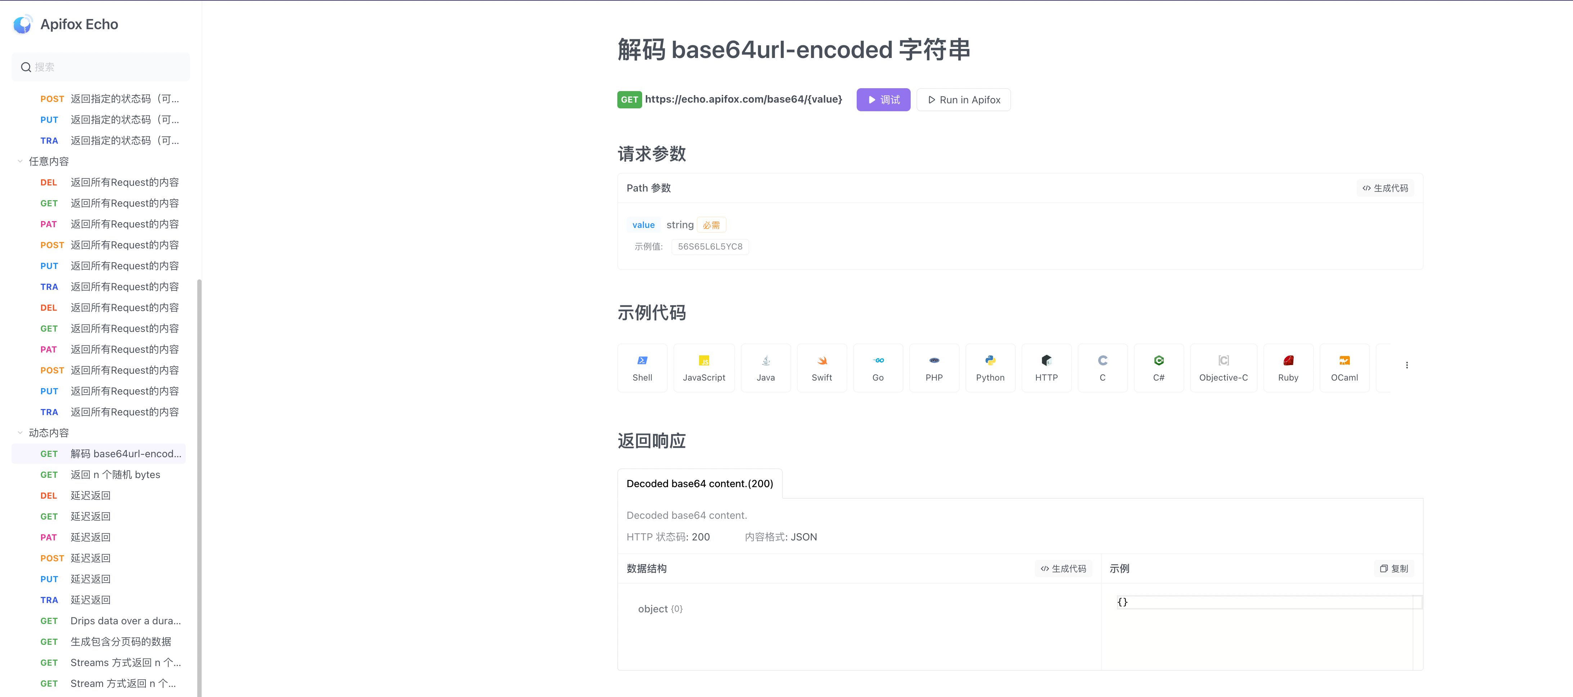
Task: Open POST 返回指定的状态码 in sidebar
Action: [99, 98]
